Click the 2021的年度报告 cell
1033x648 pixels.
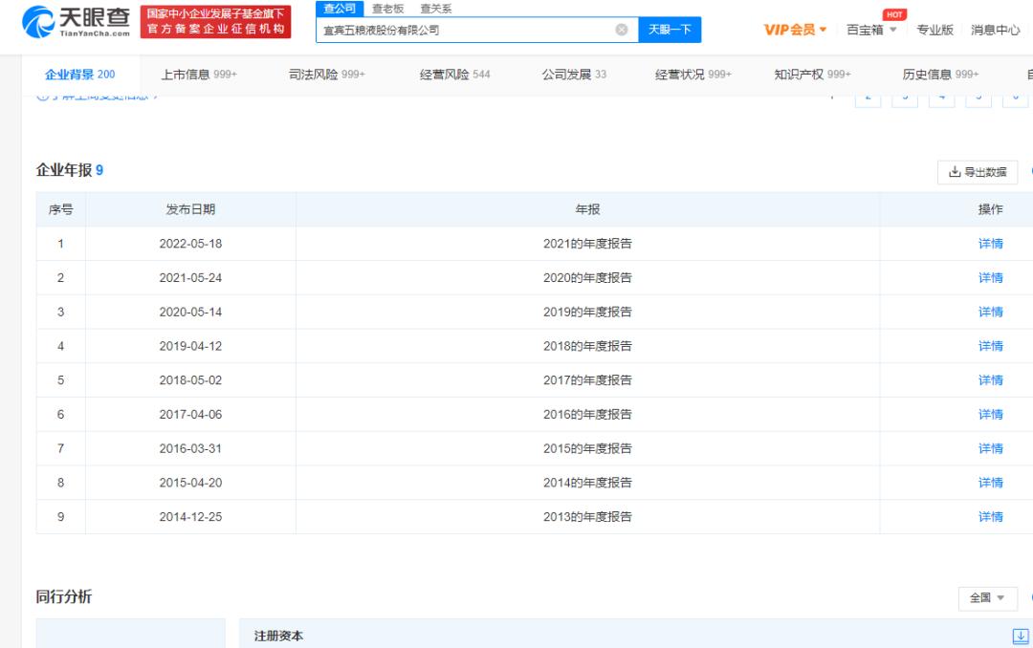(x=587, y=244)
